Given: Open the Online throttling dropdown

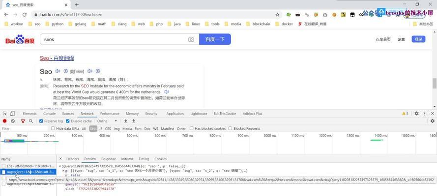Looking at the screenshot, I should pos(107,121).
